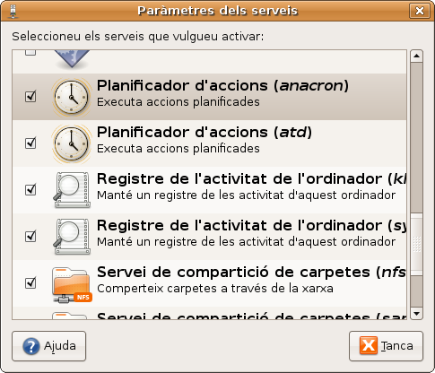
Task: Click the scrollbar down arrow
Action: pos(416,314)
